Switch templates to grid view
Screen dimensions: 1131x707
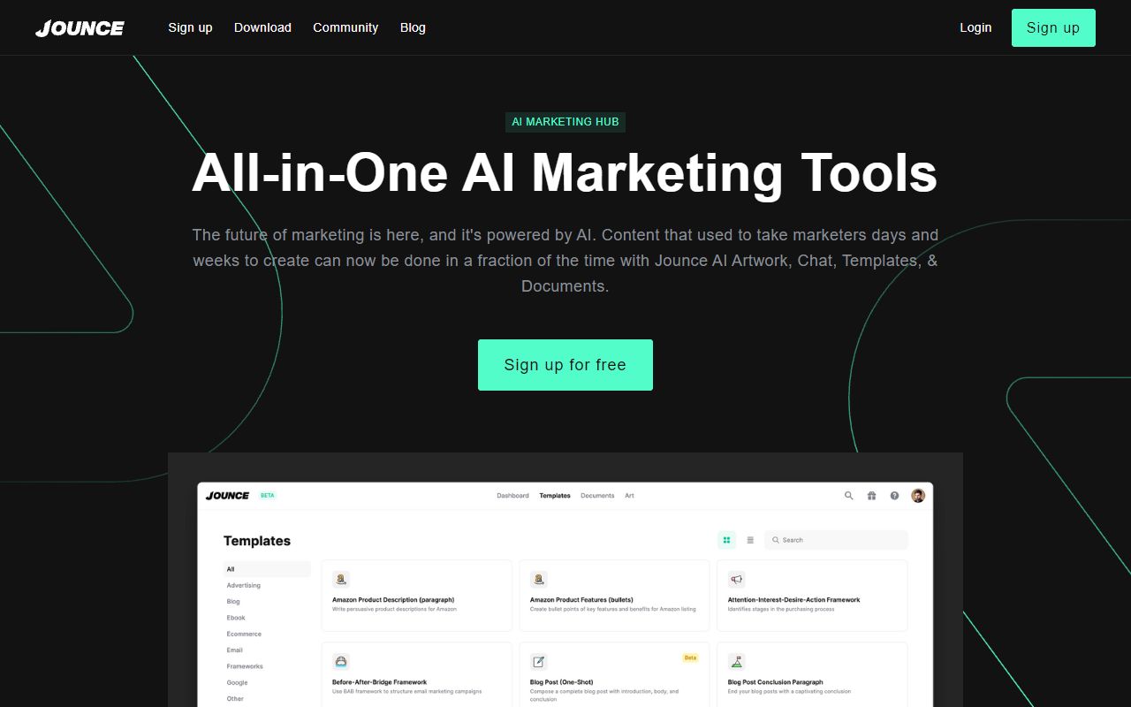[726, 540]
